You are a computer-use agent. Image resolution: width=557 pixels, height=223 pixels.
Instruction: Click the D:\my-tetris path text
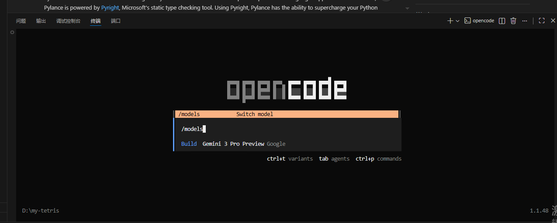[x=41, y=210]
